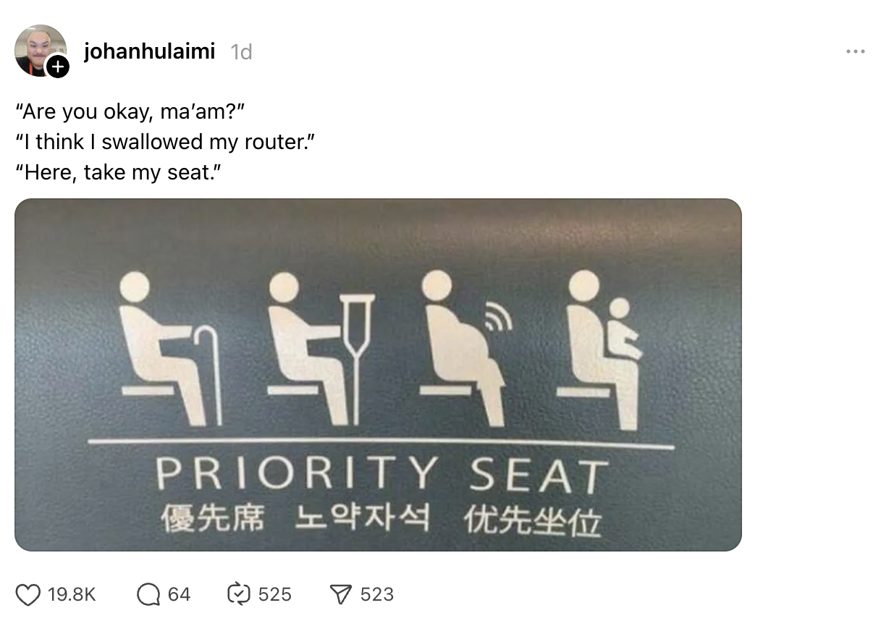Click the "Are you okay, ma'am?" post text
This screenshot has width=889, height=621.
[x=131, y=112]
